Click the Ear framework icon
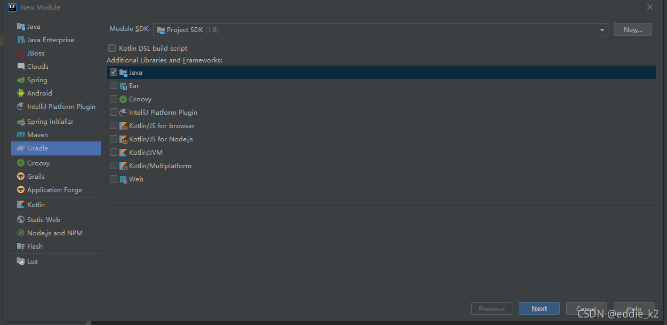Image resolution: width=667 pixels, height=325 pixels. click(x=123, y=86)
